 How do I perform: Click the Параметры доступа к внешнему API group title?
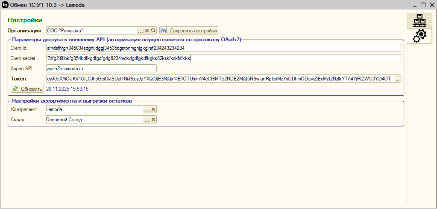tap(127, 40)
